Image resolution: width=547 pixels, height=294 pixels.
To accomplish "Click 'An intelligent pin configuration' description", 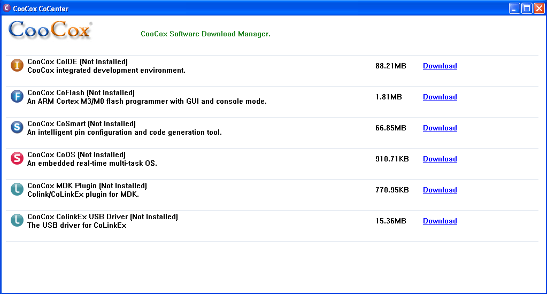I will 125,133.
